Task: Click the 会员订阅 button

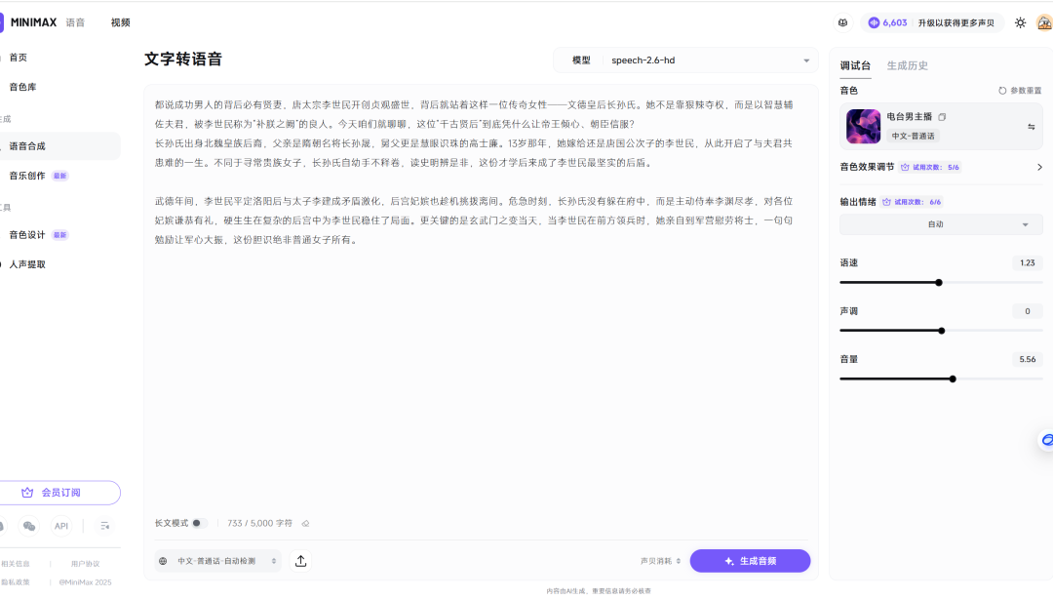Action: coord(59,493)
